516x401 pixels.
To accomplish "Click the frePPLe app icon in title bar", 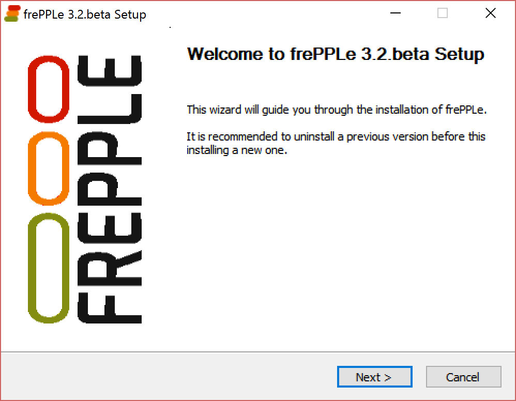I will pyautogui.click(x=12, y=14).
